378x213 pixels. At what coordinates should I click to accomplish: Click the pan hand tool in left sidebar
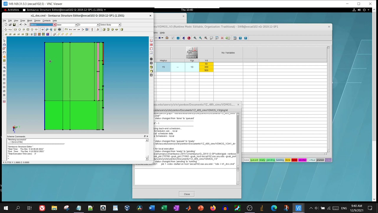[x=4, y=52]
